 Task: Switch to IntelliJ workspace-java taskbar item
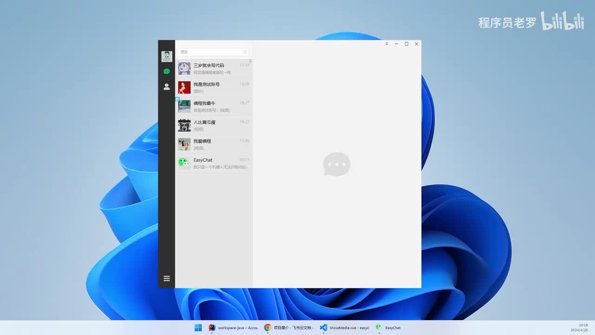coord(233,328)
